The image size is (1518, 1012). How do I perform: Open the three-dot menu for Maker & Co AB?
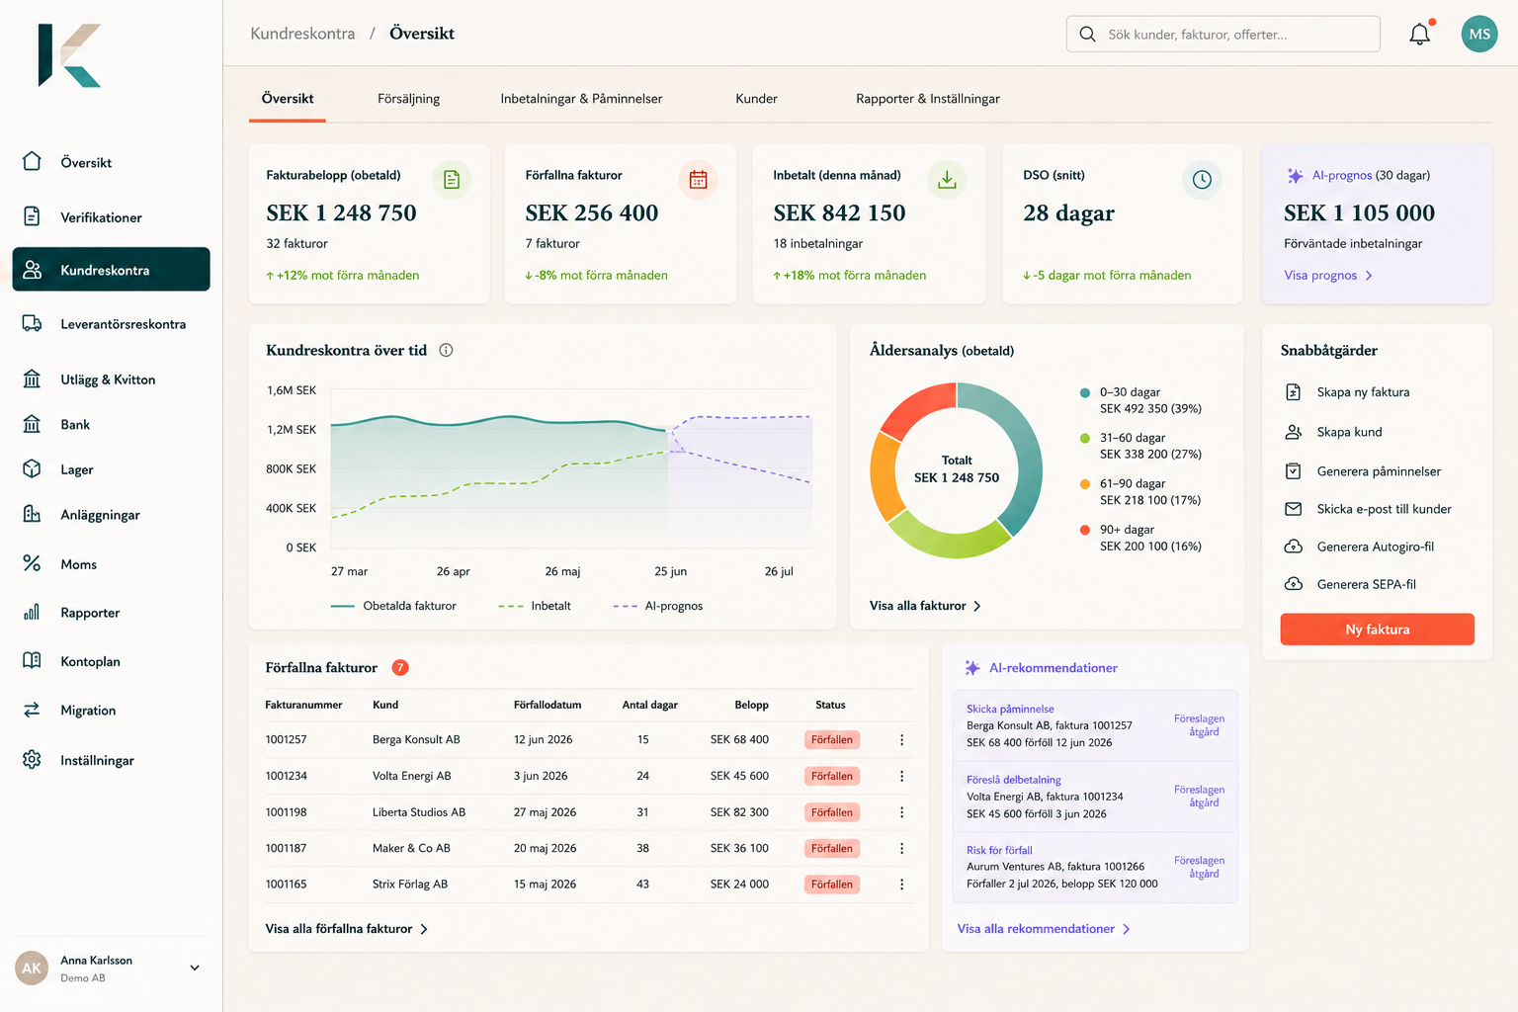(901, 848)
